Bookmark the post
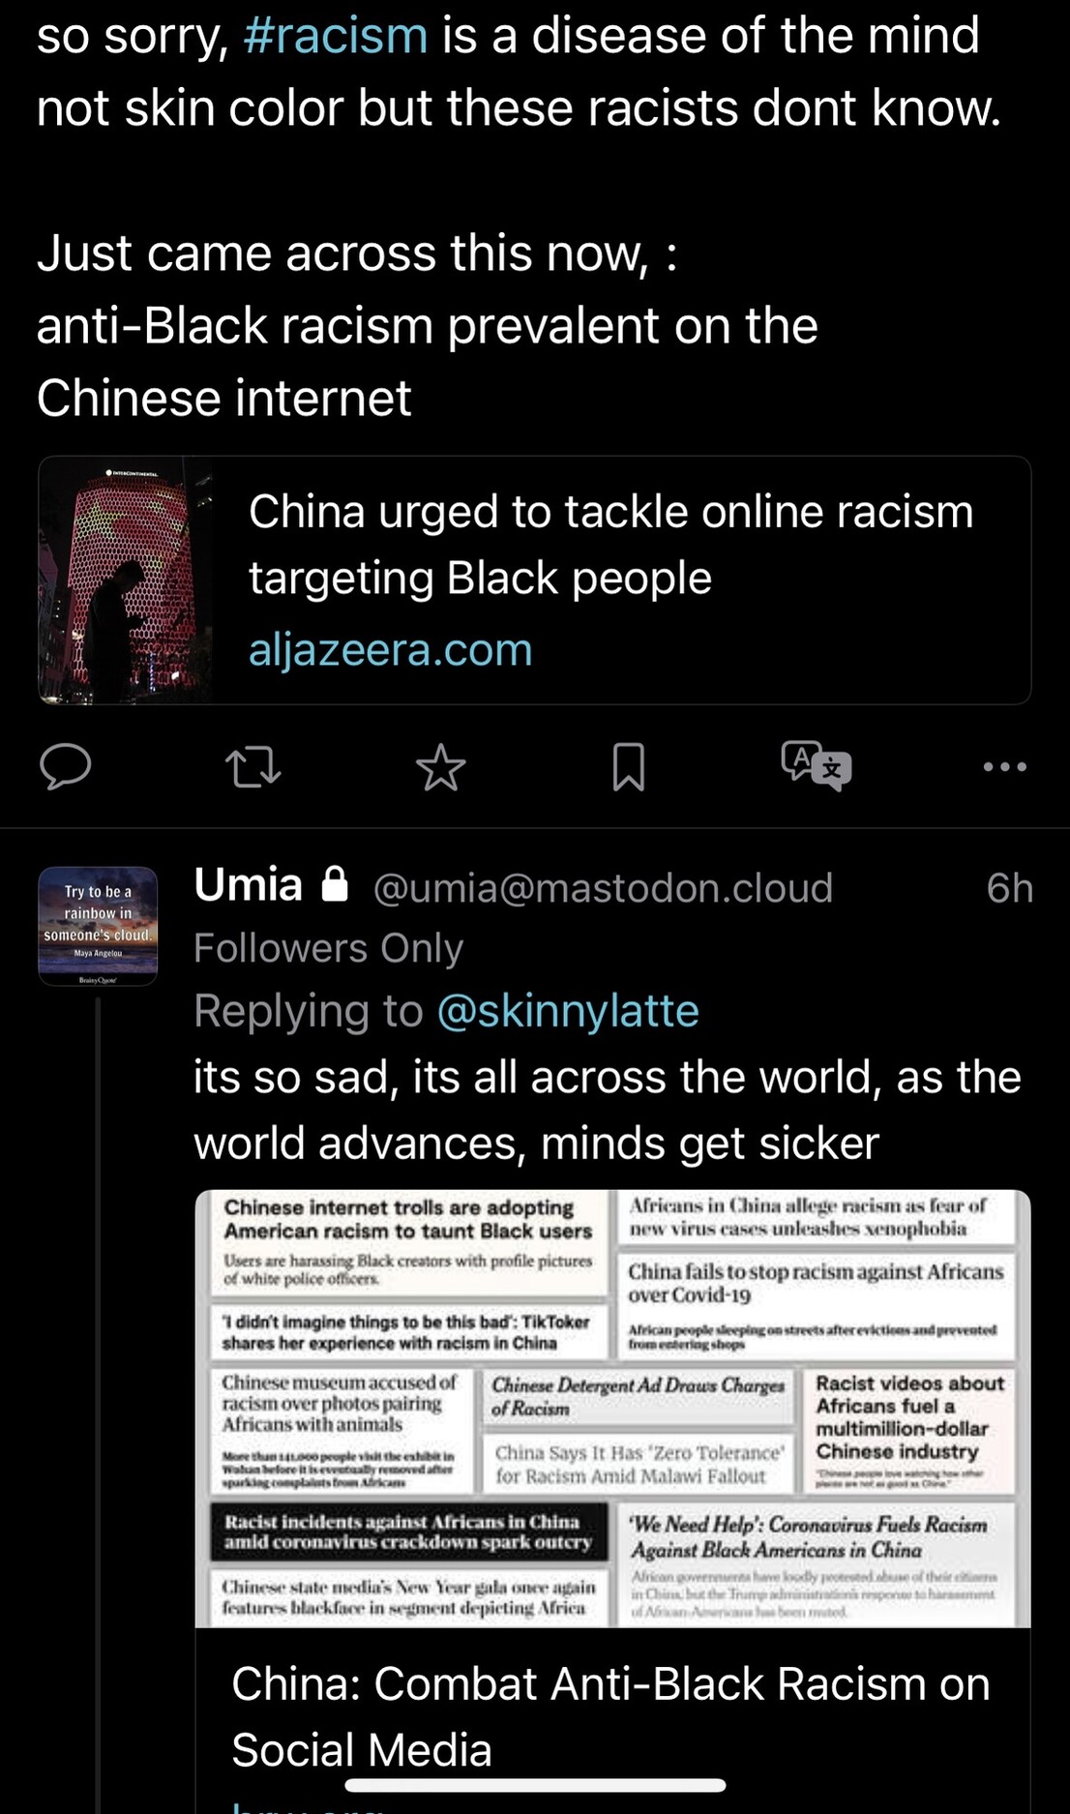 (628, 767)
